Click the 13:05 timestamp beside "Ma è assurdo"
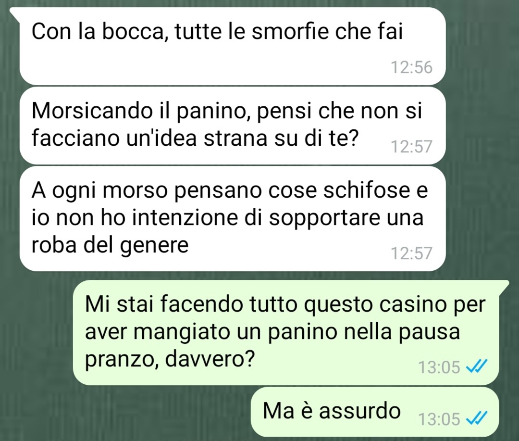 439,419
